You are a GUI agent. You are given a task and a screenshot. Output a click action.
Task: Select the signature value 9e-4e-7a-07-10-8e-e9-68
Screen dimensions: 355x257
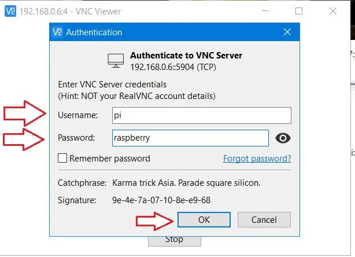161,200
